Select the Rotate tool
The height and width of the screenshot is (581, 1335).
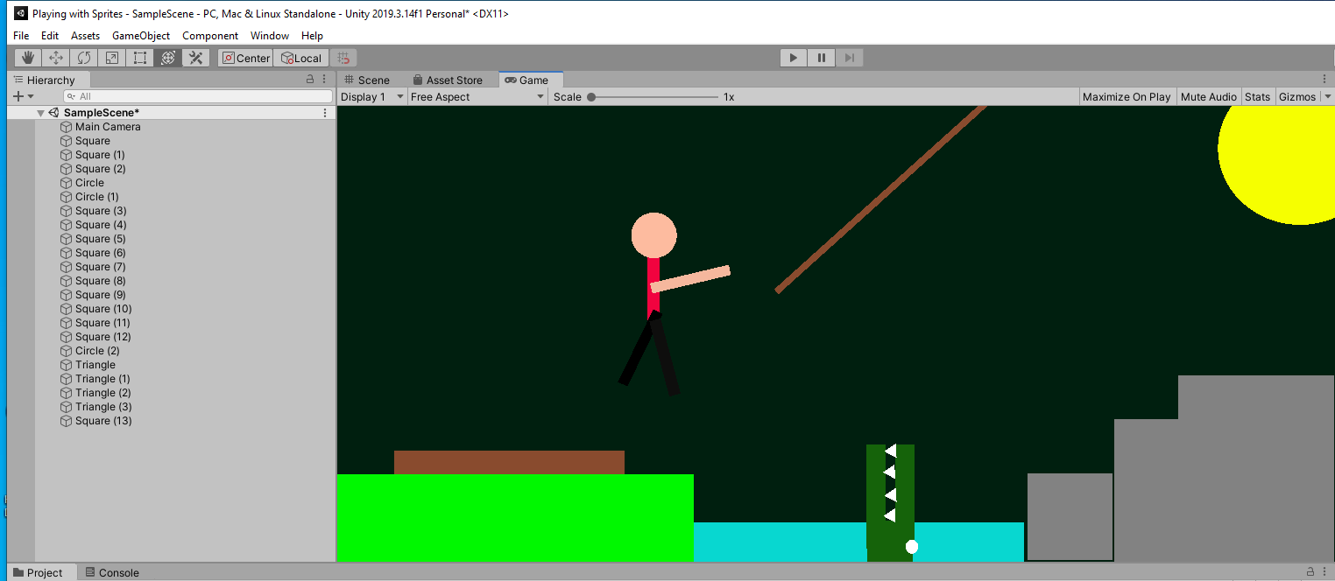coord(84,58)
